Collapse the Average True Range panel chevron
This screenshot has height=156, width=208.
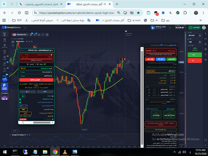[x=11, y=135]
